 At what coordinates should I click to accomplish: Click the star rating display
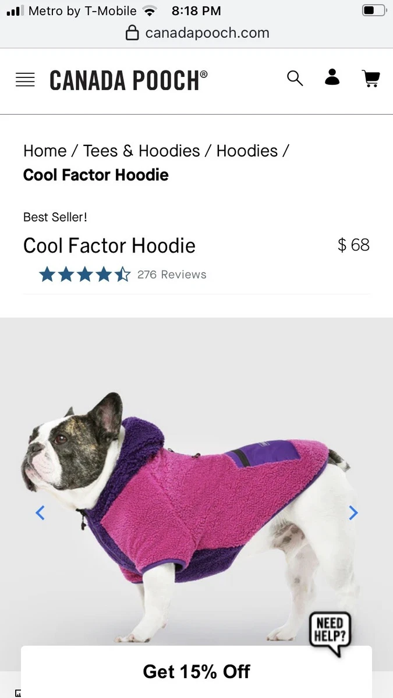85,275
